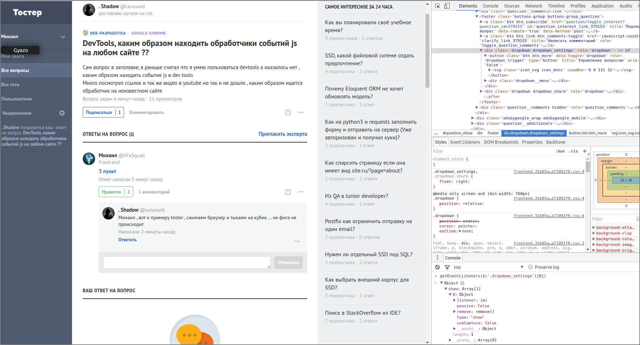Expand the listener: (e) property
Image resolution: width=640 pixels, height=345 pixels.
pos(454,300)
